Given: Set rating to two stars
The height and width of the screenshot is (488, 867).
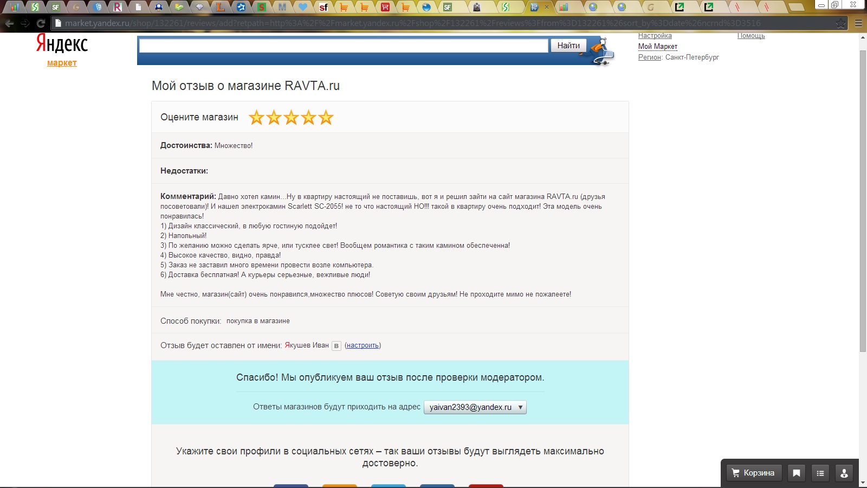Looking at the screenshot, I should click(x=274, y=117).
